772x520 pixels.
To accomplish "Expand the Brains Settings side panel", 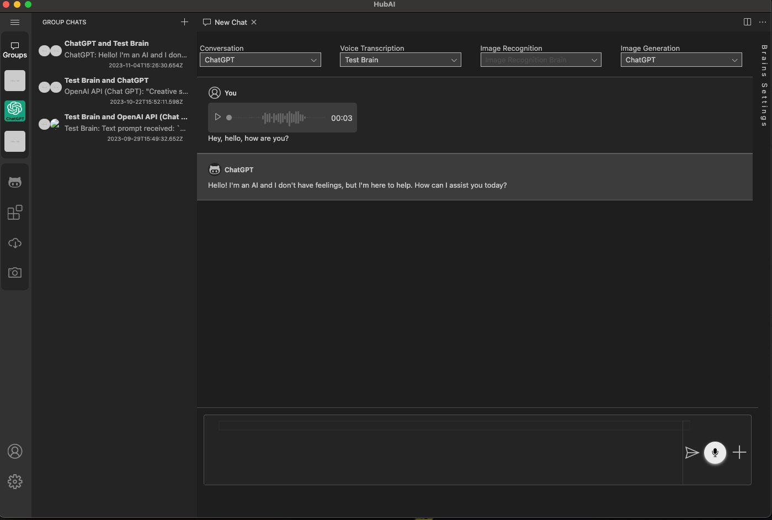I will click(x=764, y=86).
